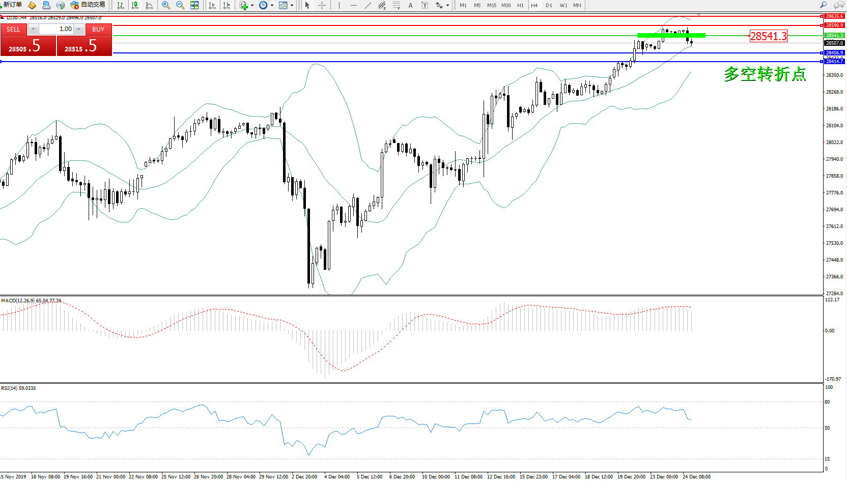Click the zoom out magnifier icon
Screen dimensions: 847x481
click(x=180, y=5)
